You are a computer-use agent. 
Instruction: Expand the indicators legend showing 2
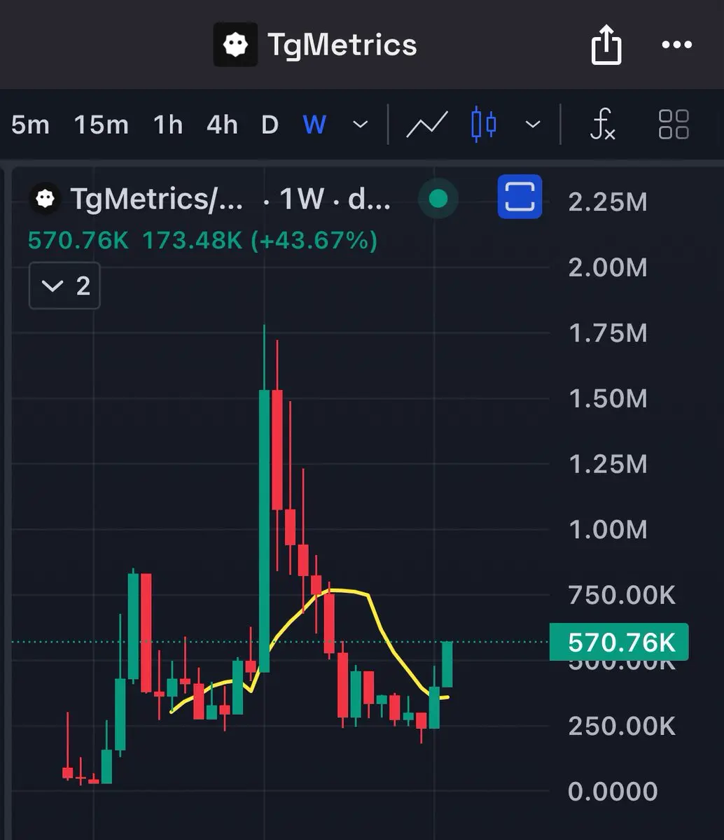pos(64,286)
